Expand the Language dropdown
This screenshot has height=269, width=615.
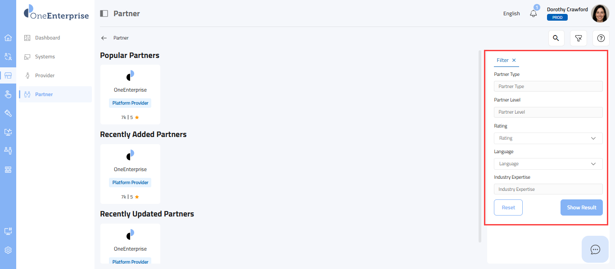548,164
